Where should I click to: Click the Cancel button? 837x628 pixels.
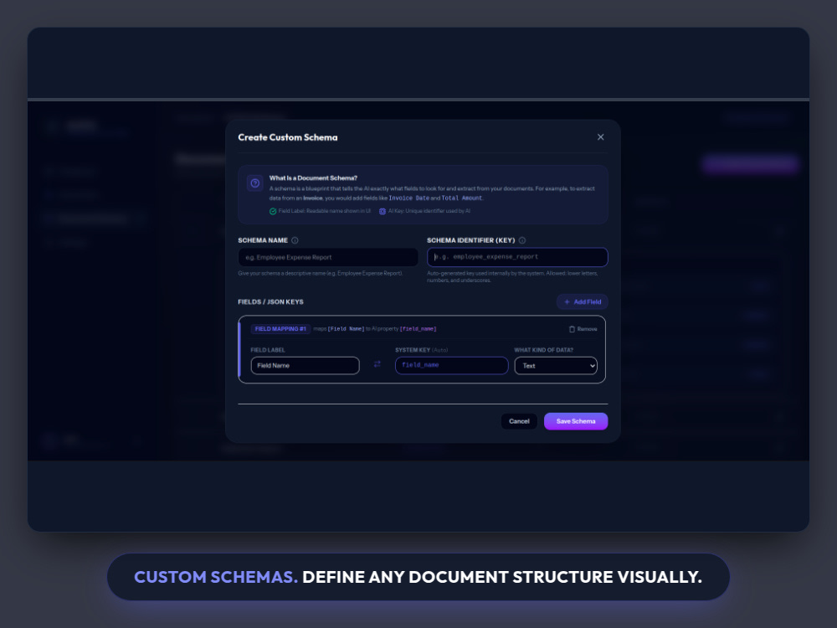(x=519, y=421)
